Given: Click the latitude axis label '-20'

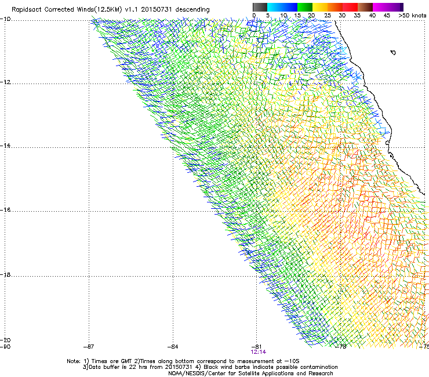Looking at the screenshot, I should click(x=5, y=340).
